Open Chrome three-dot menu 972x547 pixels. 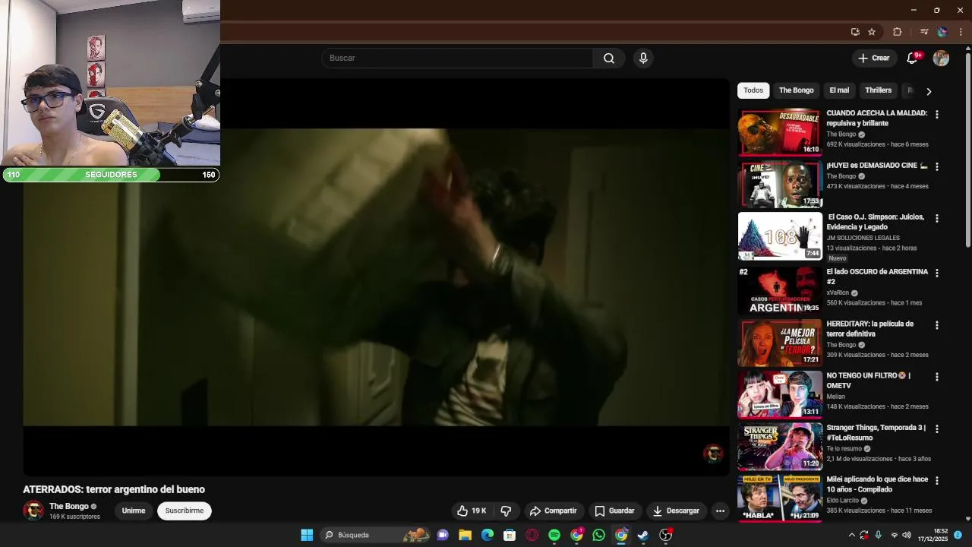click(x=961, y=32)
